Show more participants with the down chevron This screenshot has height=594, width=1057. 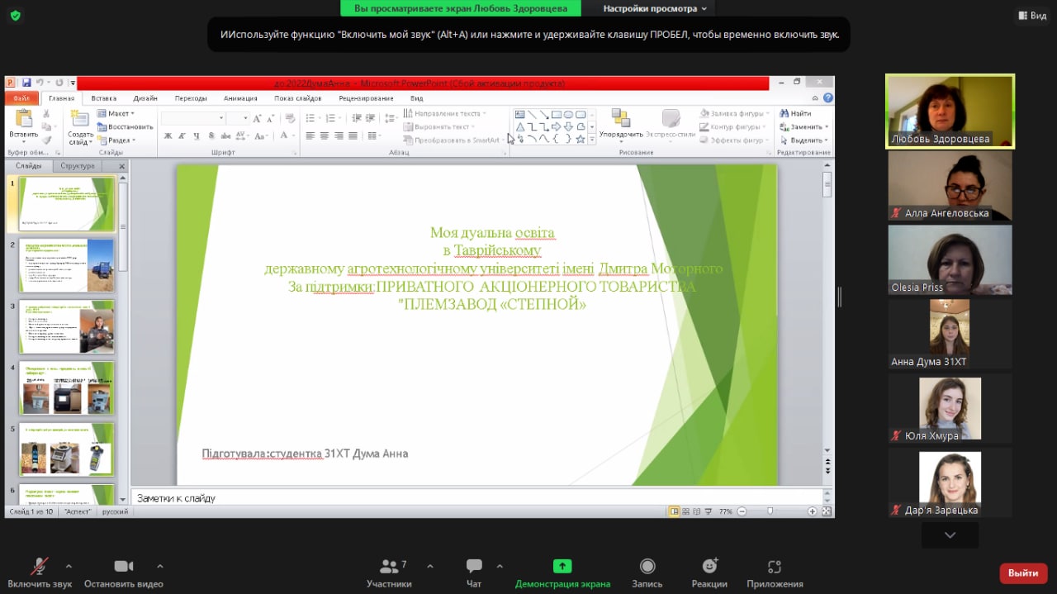pos(950,535)
